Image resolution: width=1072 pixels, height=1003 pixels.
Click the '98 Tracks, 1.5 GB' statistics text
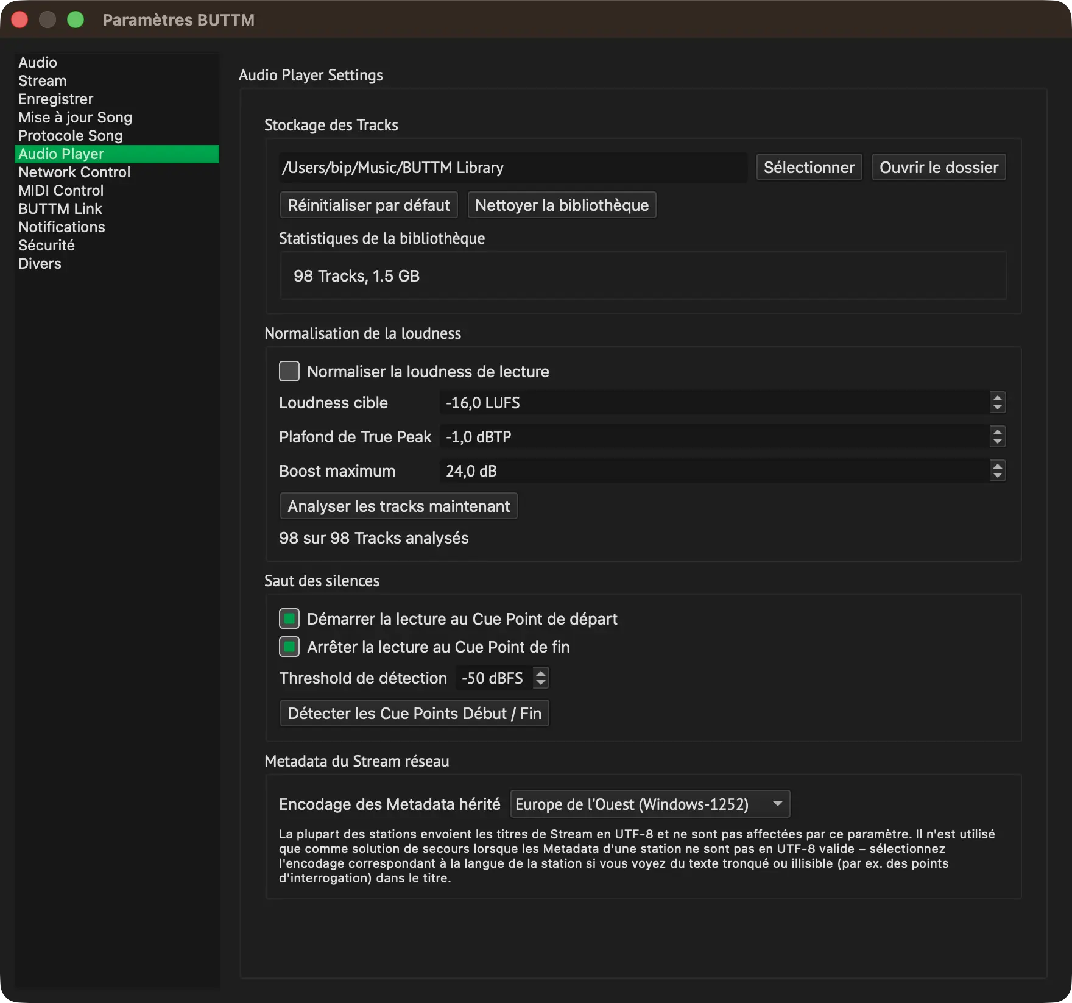click(x=356, y=276)
